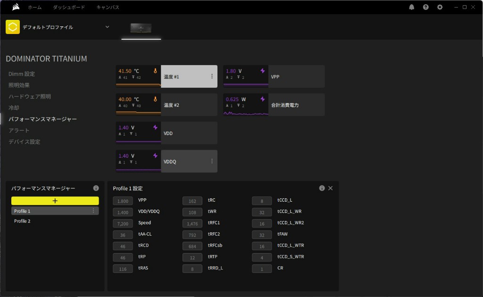Click the yellow default profile hexagon icon
This screenshot has height=297, width=483.
(13, 27)
